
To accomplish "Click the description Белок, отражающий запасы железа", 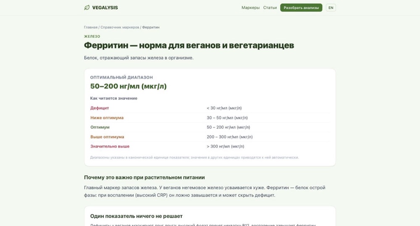I will pyautogui.click(x=139, y=58).
